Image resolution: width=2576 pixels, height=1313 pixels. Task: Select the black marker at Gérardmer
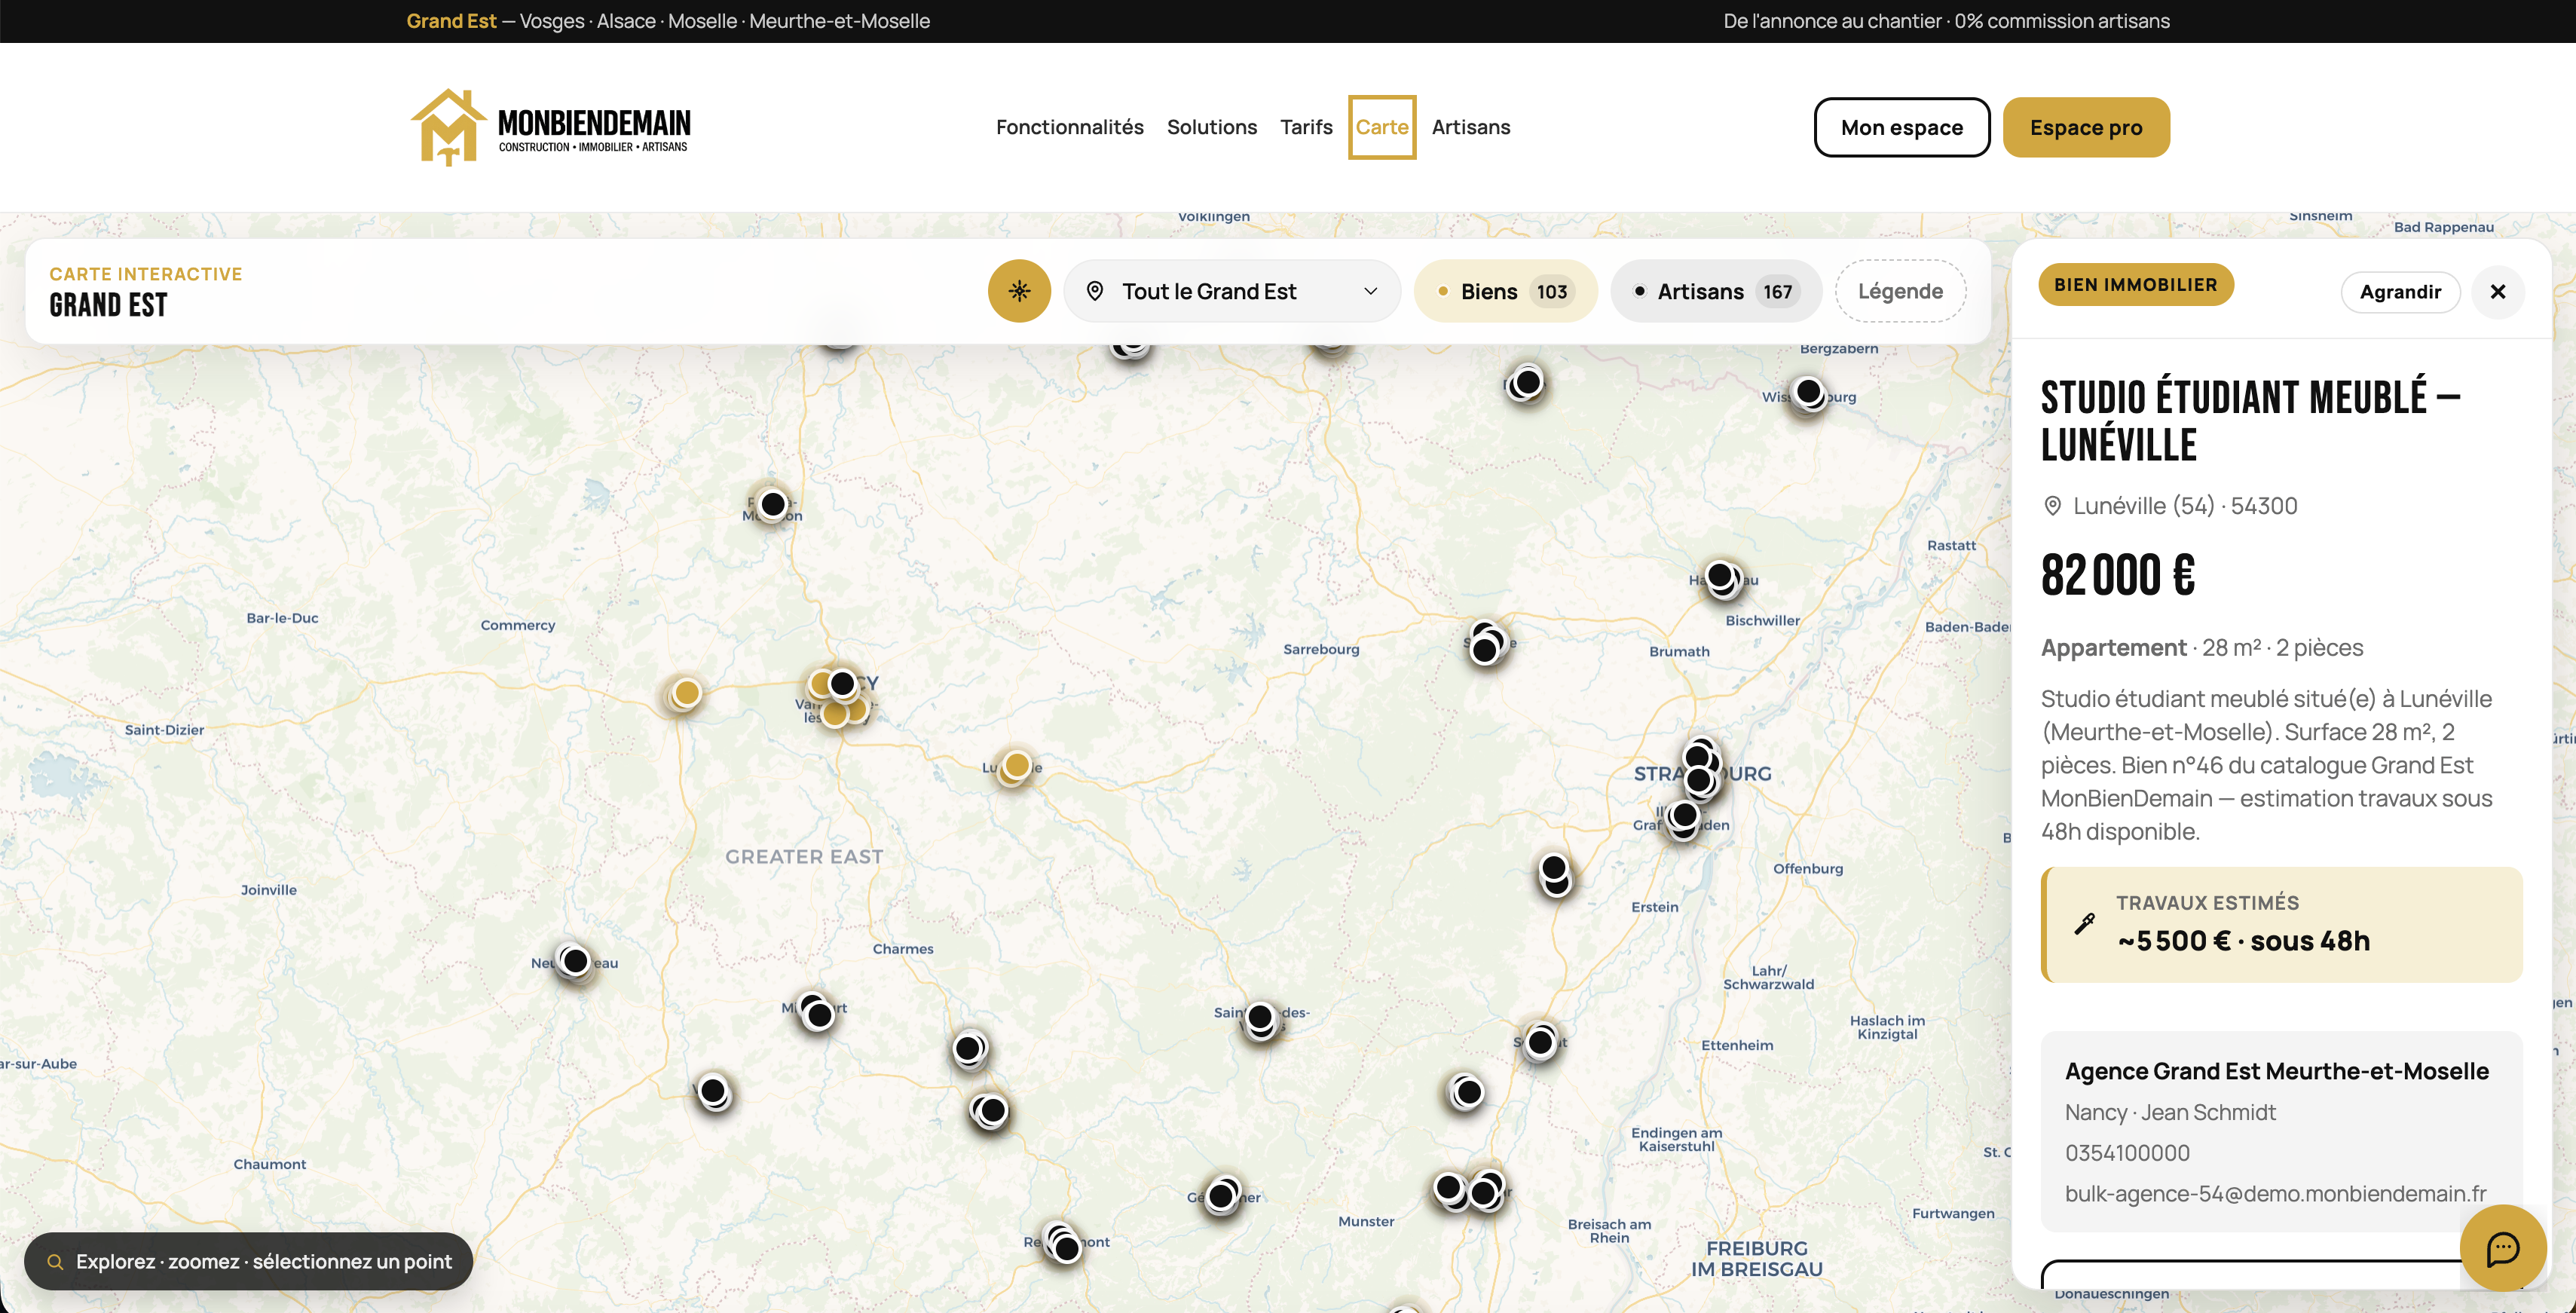pos(1221,1195)
